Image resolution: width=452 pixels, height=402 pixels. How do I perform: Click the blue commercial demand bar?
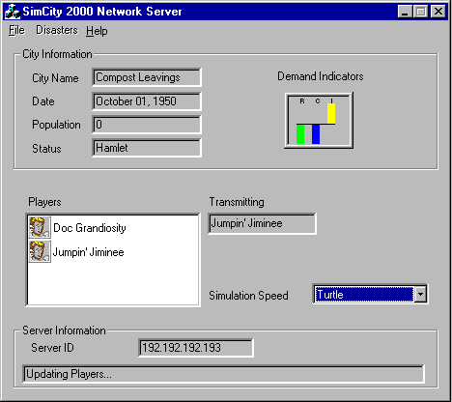point(316,134)
